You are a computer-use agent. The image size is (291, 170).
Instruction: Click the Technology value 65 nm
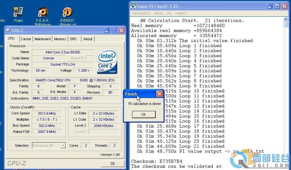(41, 70)
